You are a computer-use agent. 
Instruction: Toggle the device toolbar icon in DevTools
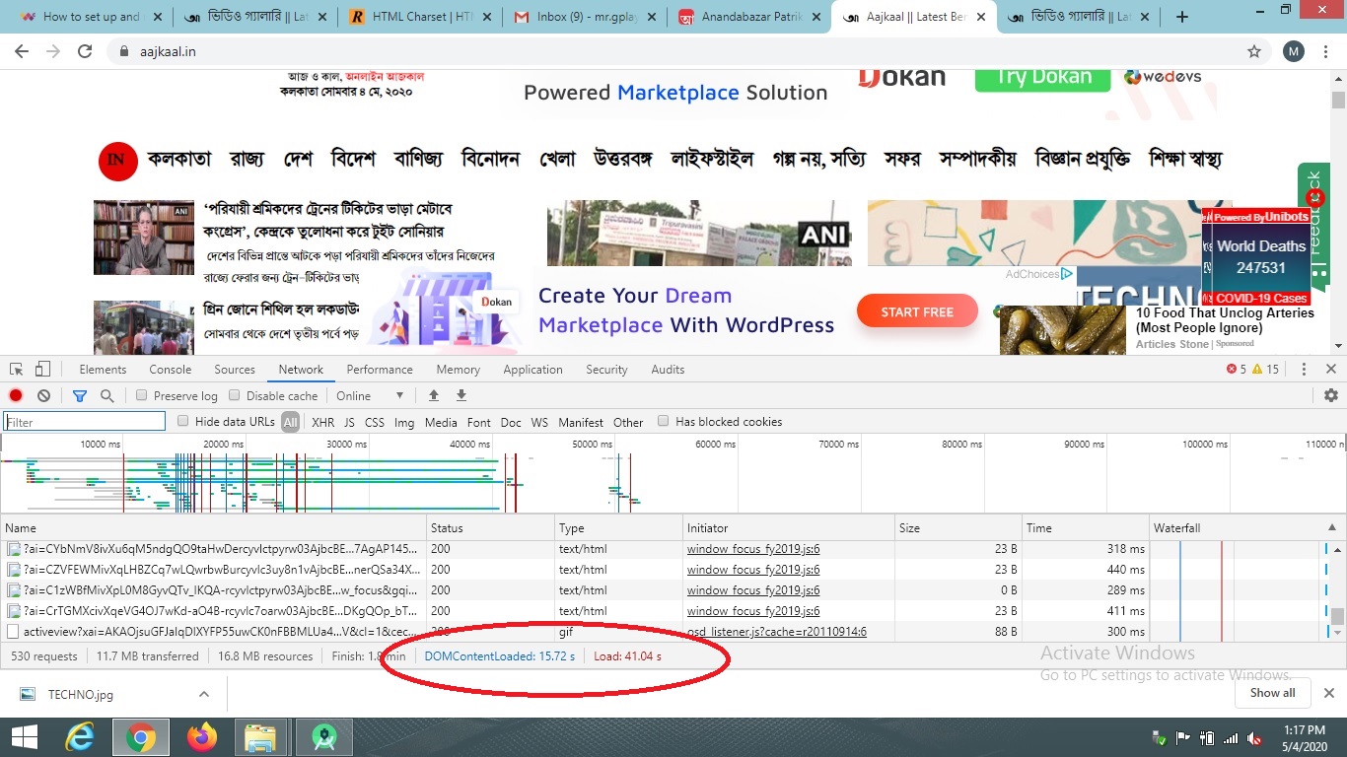tap(42, 370)
